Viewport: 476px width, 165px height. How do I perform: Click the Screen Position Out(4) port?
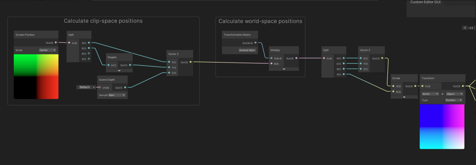56,42
